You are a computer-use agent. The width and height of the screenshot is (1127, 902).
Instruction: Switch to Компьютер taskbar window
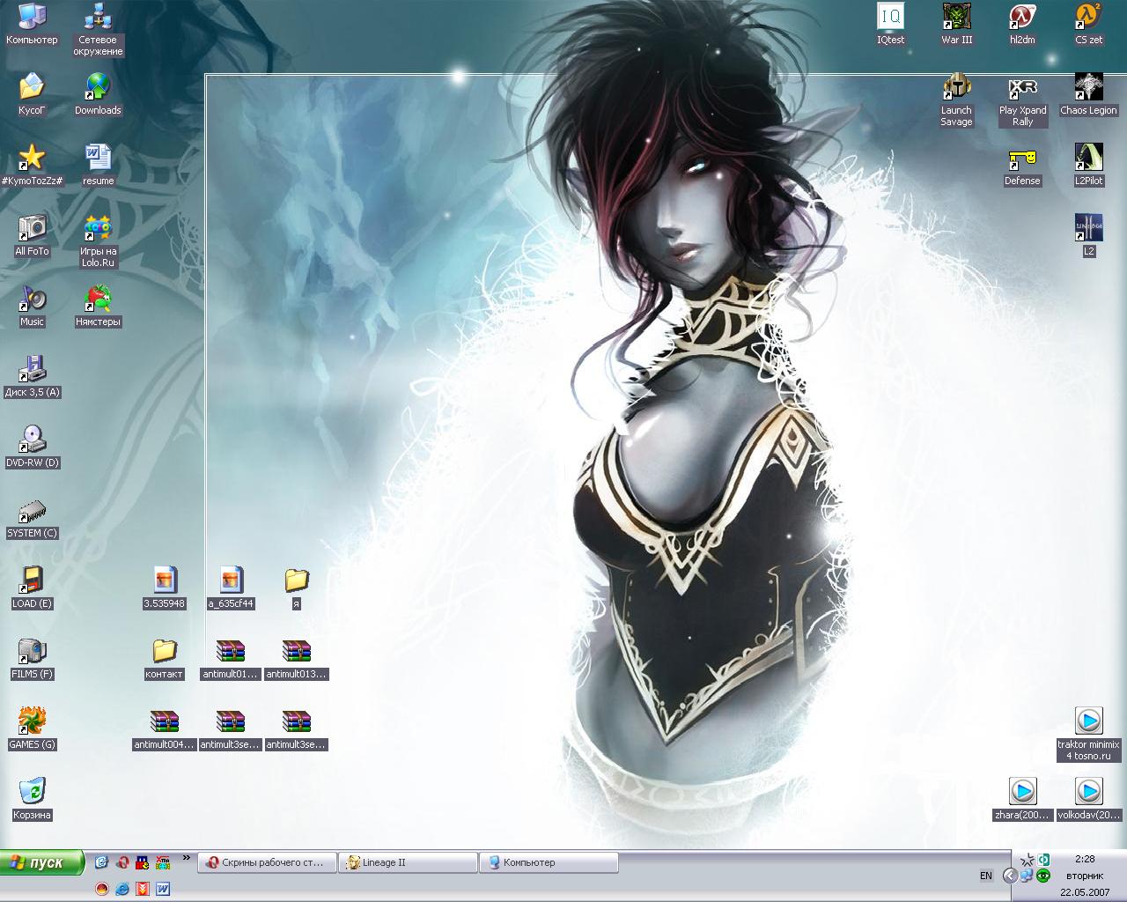click(x=549, y=862)
